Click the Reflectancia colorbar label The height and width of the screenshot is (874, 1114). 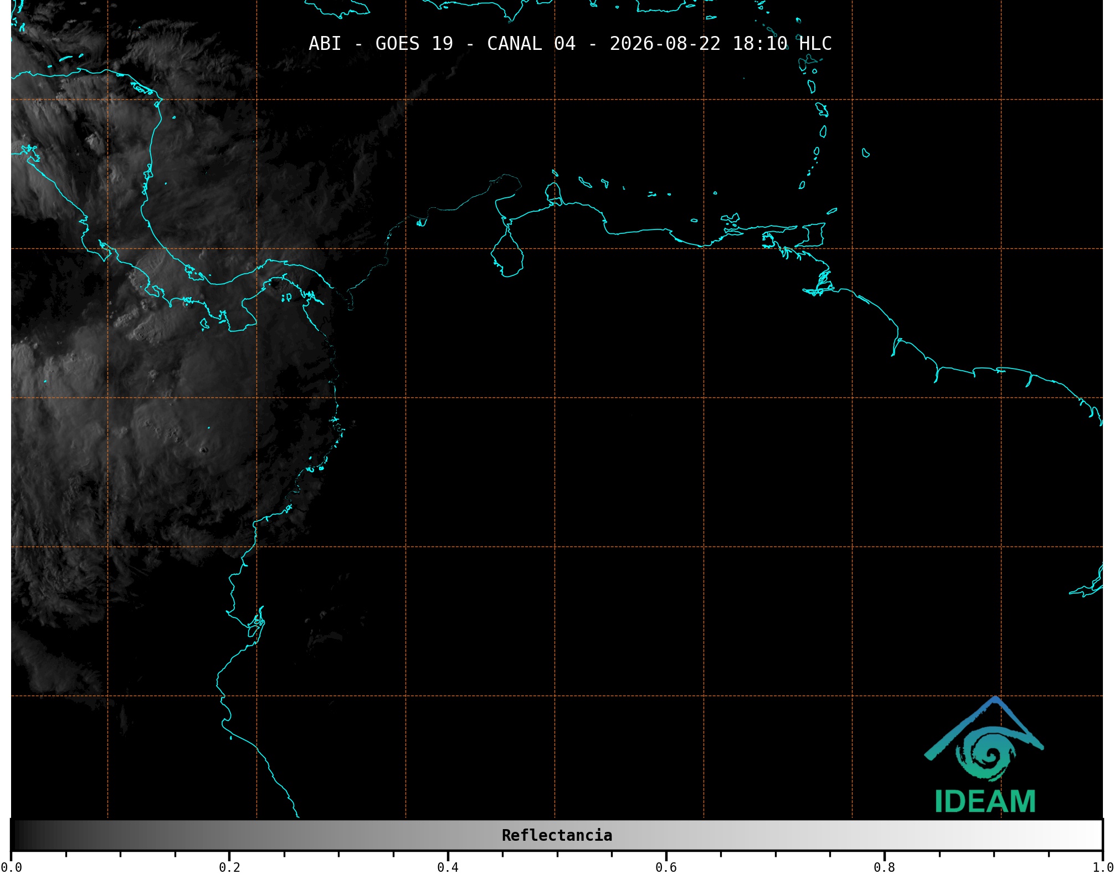point(557,835)
